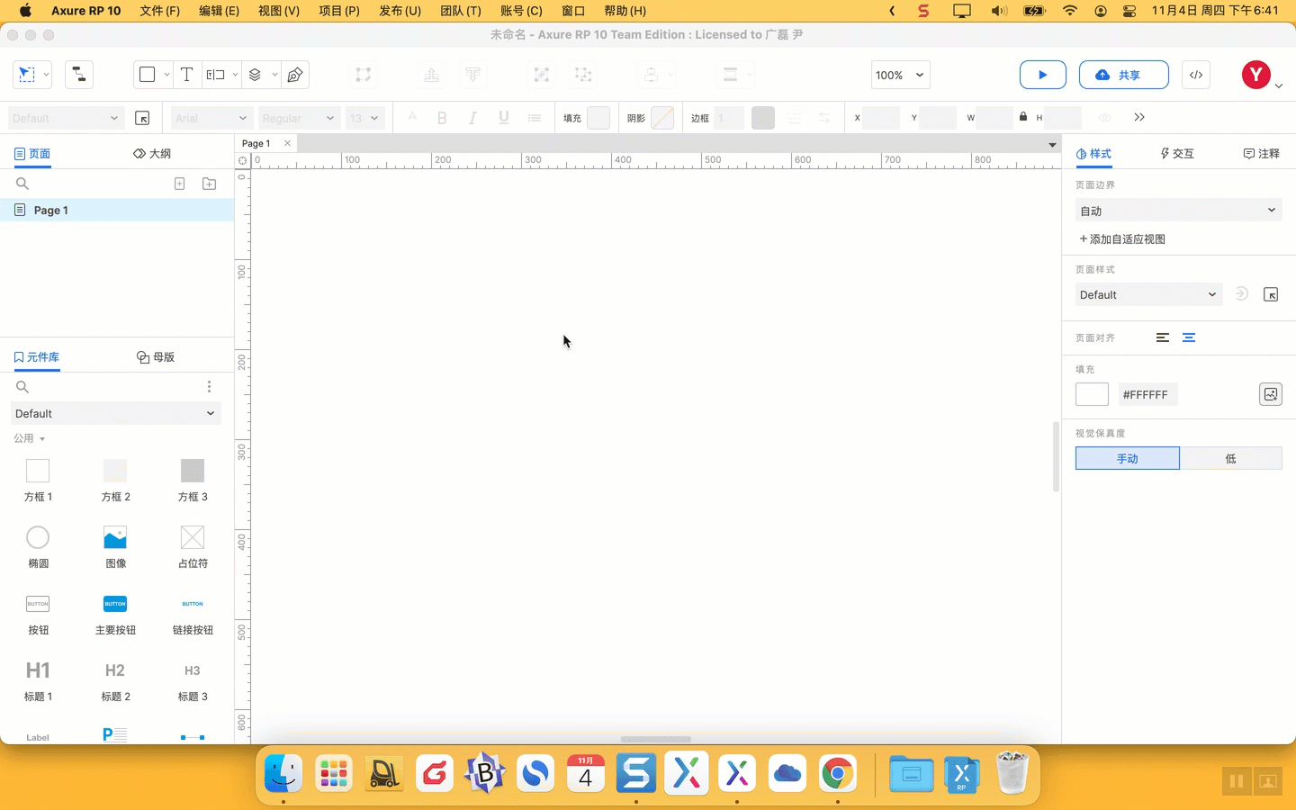Click 添加自适应视图 link

1122,239
